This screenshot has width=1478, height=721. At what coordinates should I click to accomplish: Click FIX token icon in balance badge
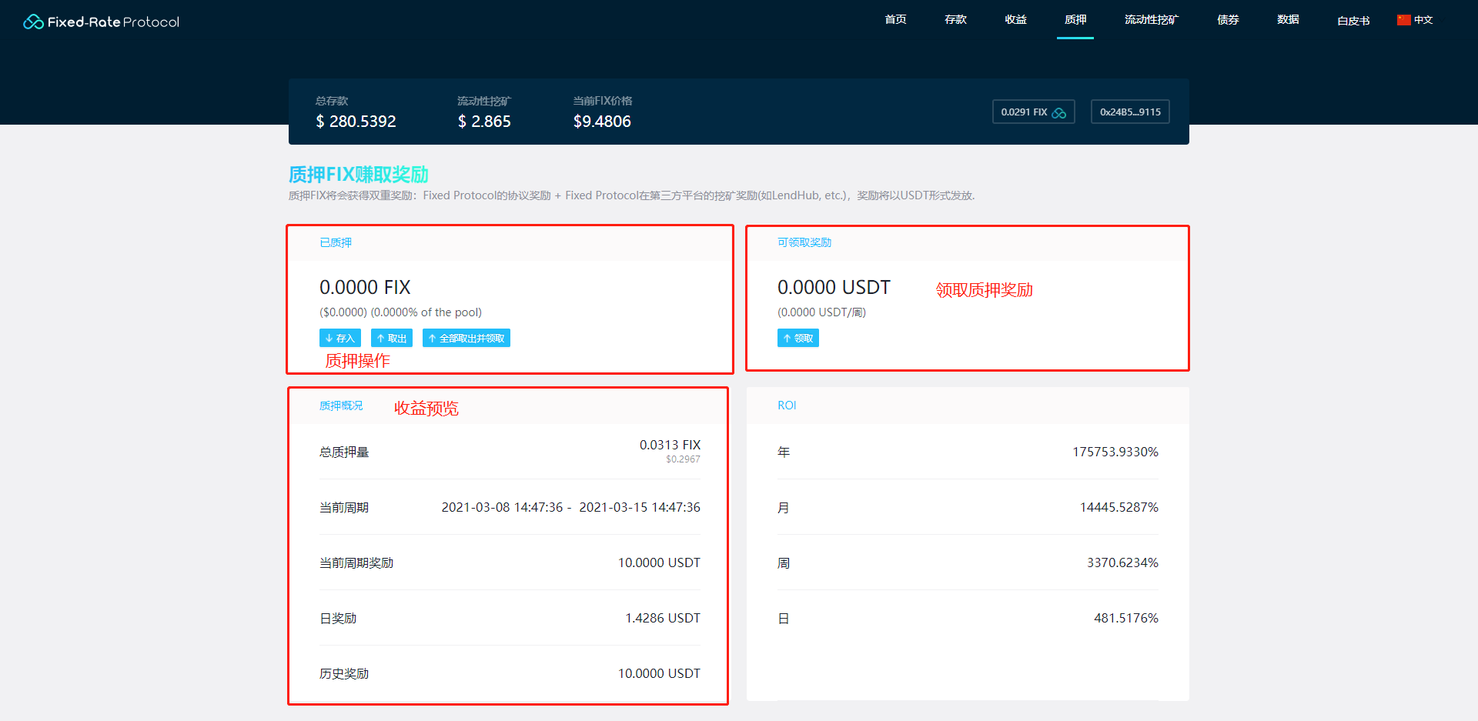pos(1059,112)
